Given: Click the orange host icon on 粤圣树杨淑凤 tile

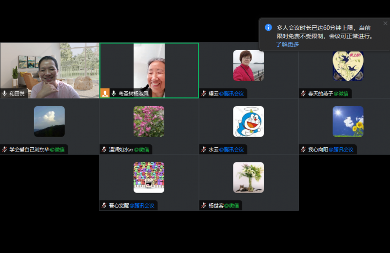Looking at the screenshot, I should click(x=105, y=93).
